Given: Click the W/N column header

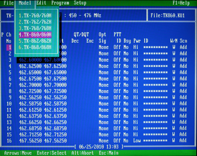Looking at the screenshot, I should [174, 41].
